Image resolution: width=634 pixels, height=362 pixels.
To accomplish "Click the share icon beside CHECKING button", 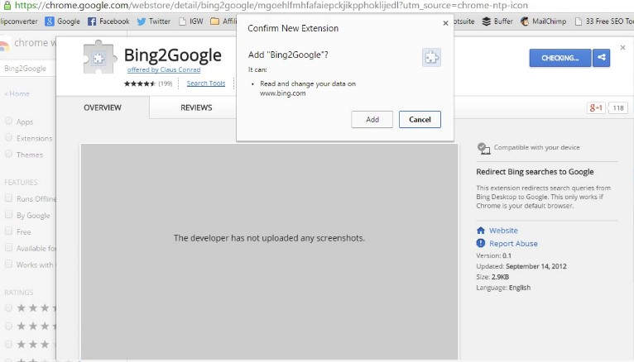I will pyautogui.click(x=602, y=58).
